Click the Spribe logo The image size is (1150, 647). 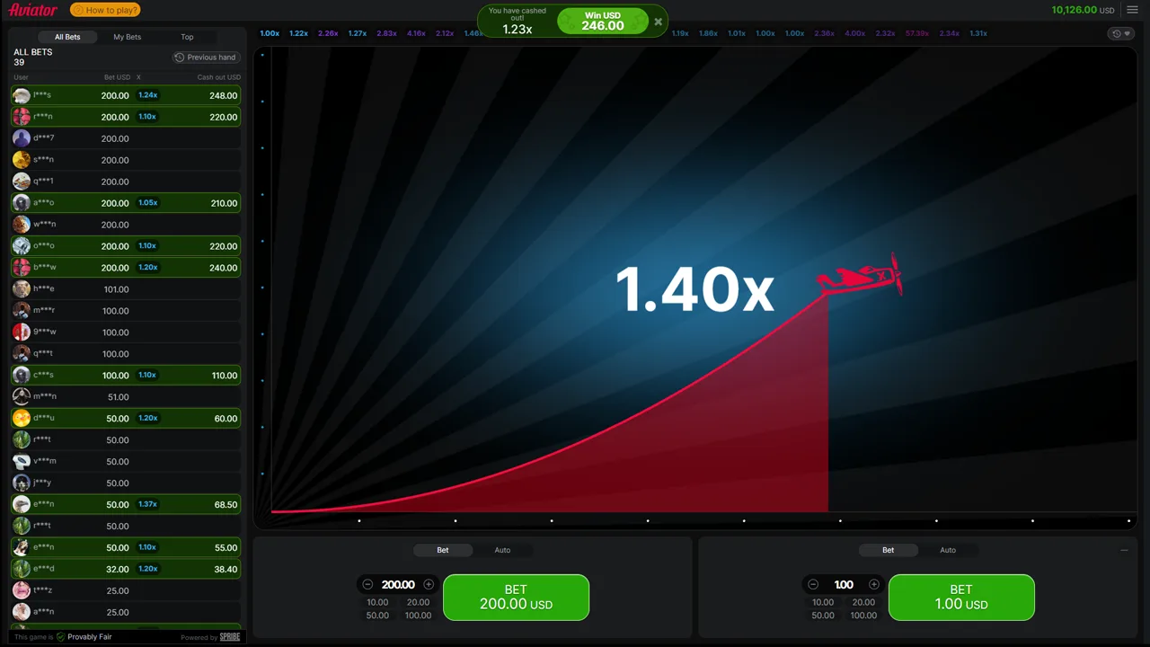coord(230,637)
